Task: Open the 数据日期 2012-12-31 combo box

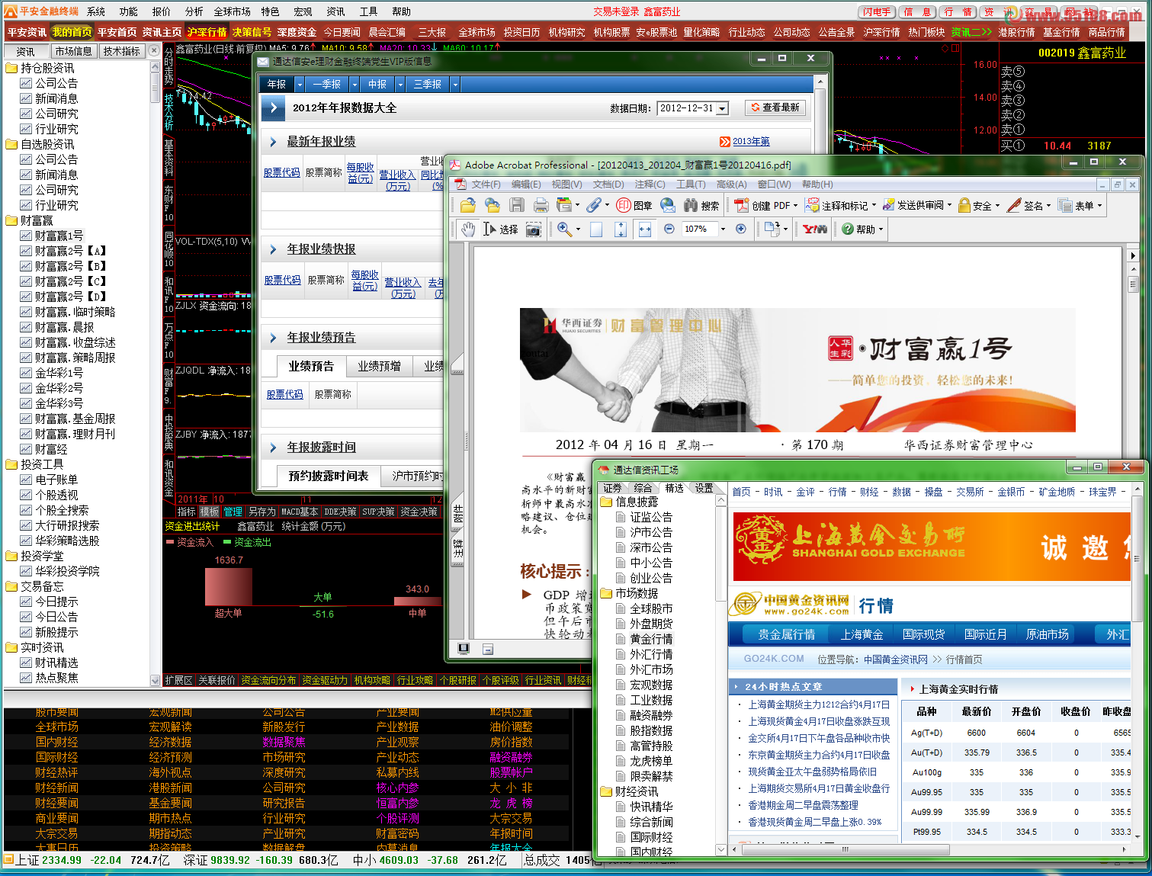Action: (x=692, y=108)
